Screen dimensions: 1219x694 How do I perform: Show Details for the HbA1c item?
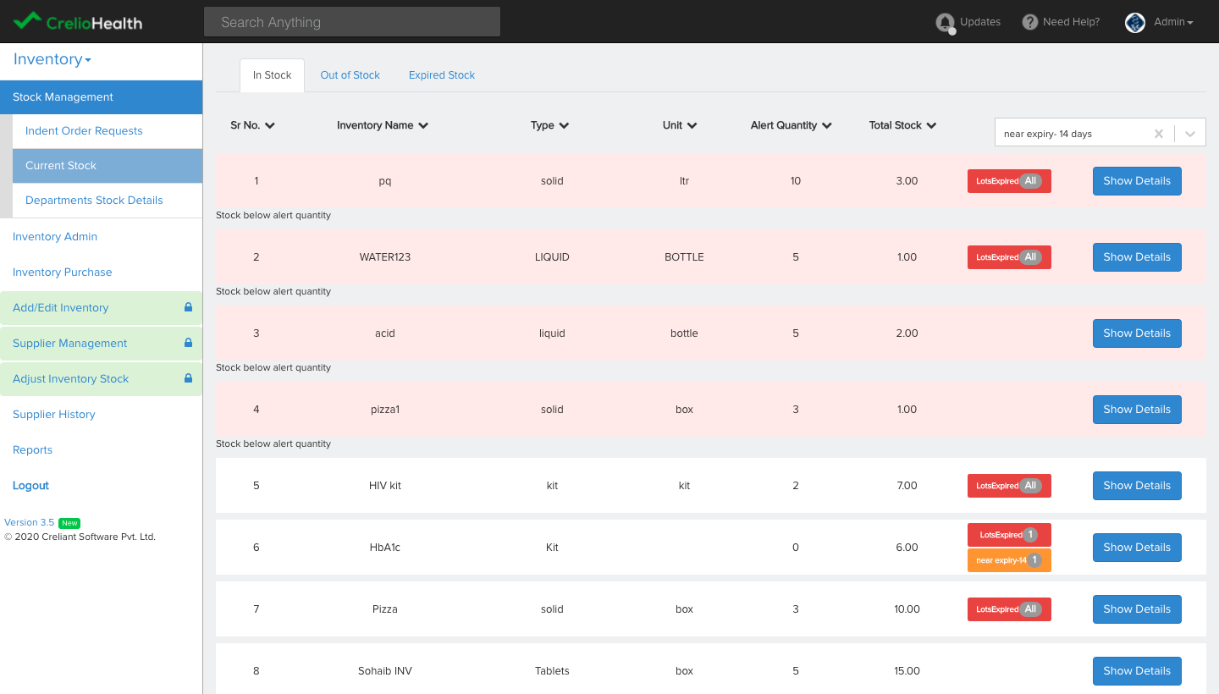1137,547
